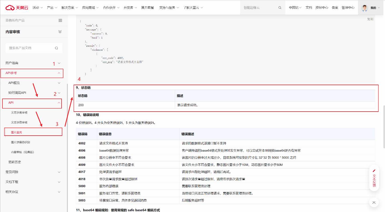
Task: Click the search magnifier in top bar
Action: click(280, 8)
